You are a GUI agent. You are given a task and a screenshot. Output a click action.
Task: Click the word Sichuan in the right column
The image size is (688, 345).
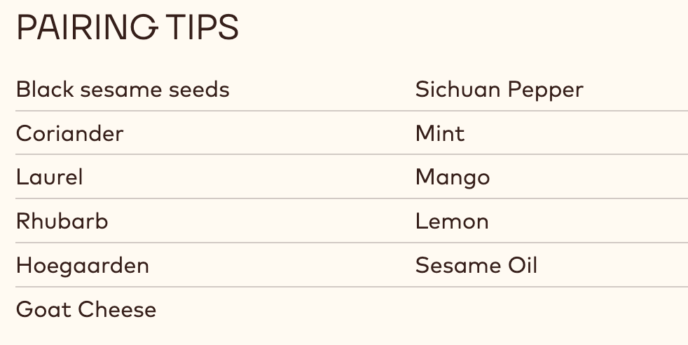pyautogui.click(x=457, y=90)
